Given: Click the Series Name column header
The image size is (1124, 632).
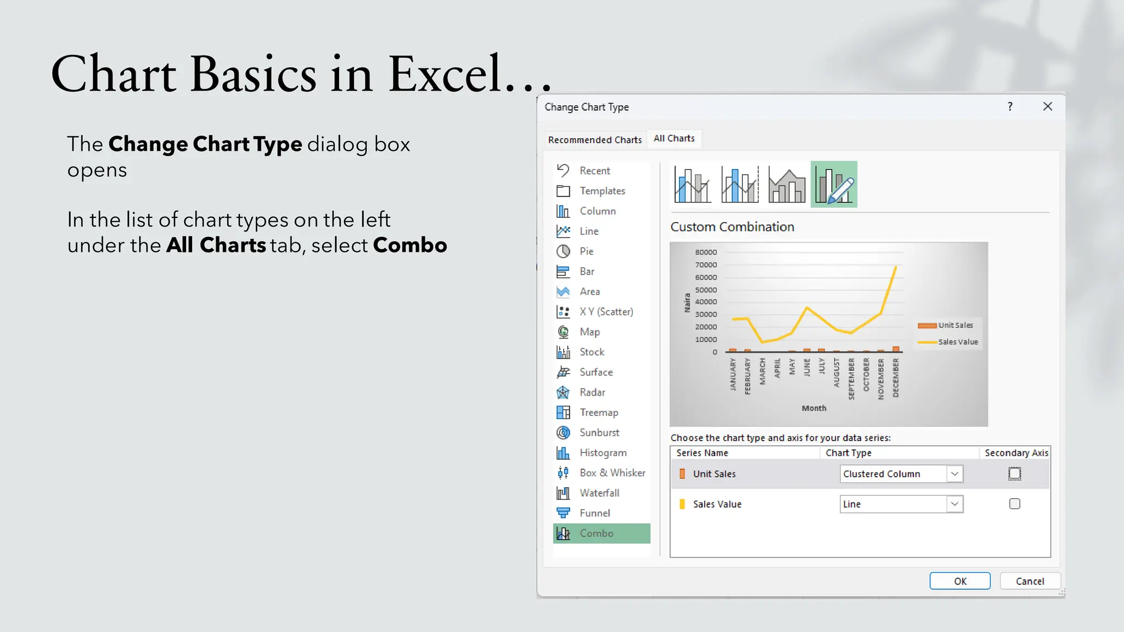Looking at the screenshot, I should (702, 453).
